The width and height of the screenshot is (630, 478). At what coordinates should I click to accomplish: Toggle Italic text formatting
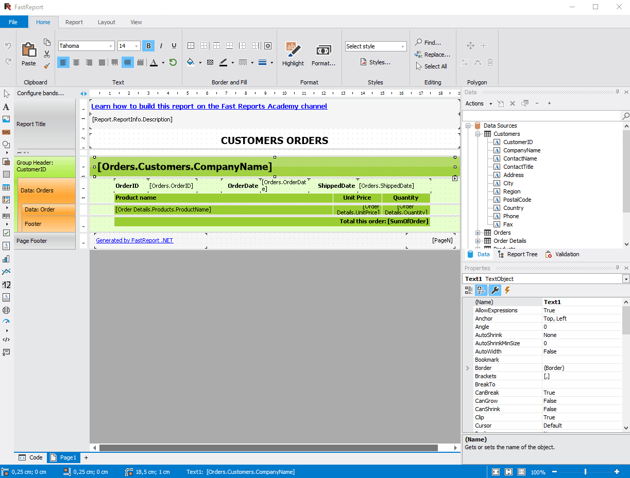pos(161,46)
